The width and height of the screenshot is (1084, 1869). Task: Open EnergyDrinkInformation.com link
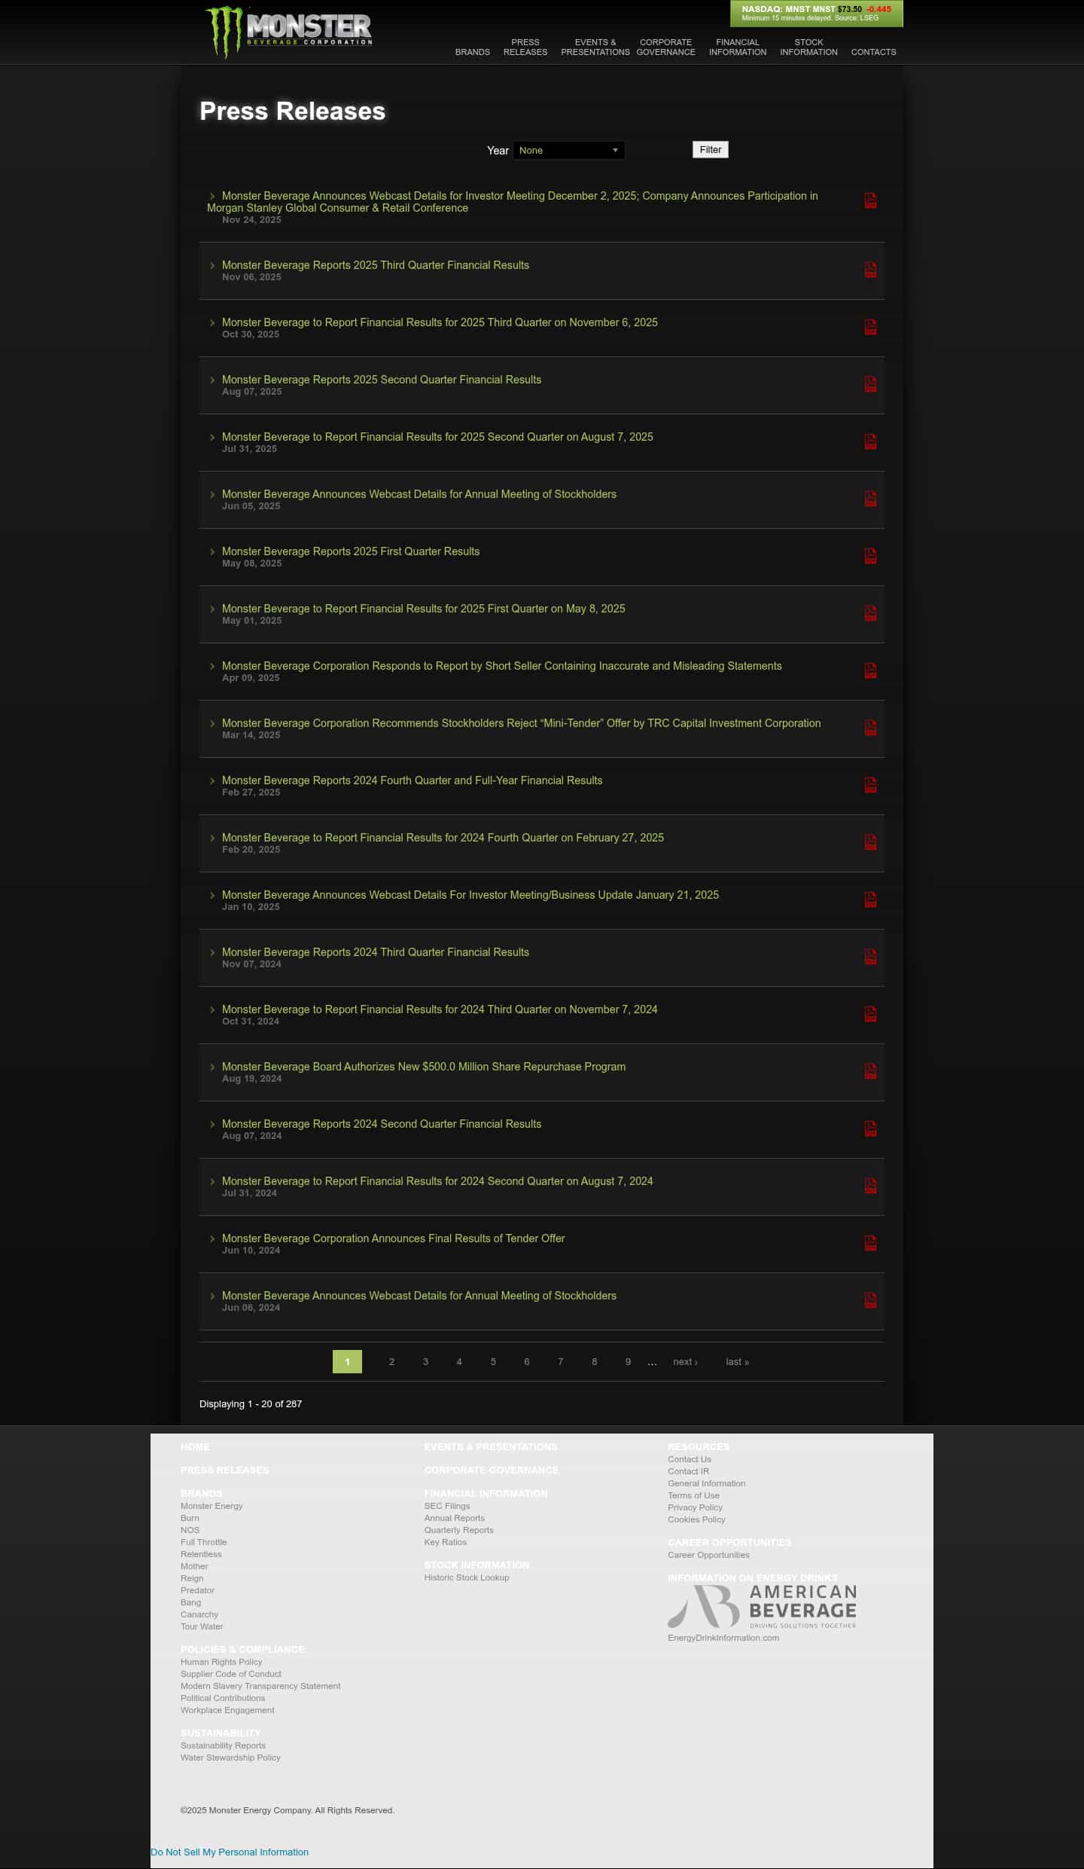[723, 1638]
